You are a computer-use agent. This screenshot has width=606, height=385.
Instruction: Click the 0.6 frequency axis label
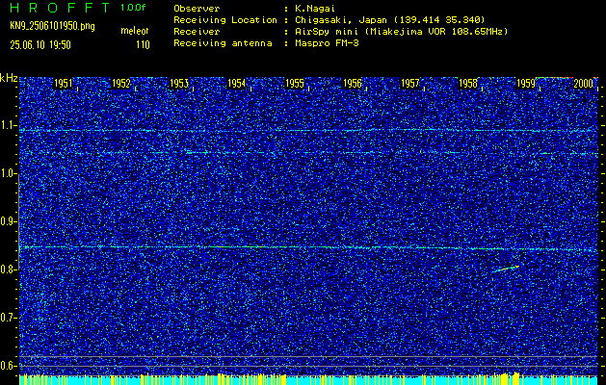pyautogui.click(x=9, y=366)
